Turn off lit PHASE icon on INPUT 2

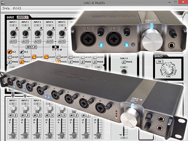(22, 62)
